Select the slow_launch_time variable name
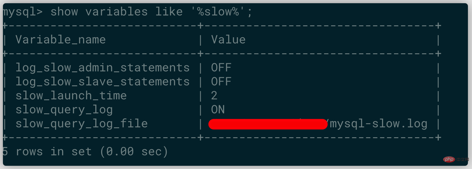 click(x=71, y=96)
